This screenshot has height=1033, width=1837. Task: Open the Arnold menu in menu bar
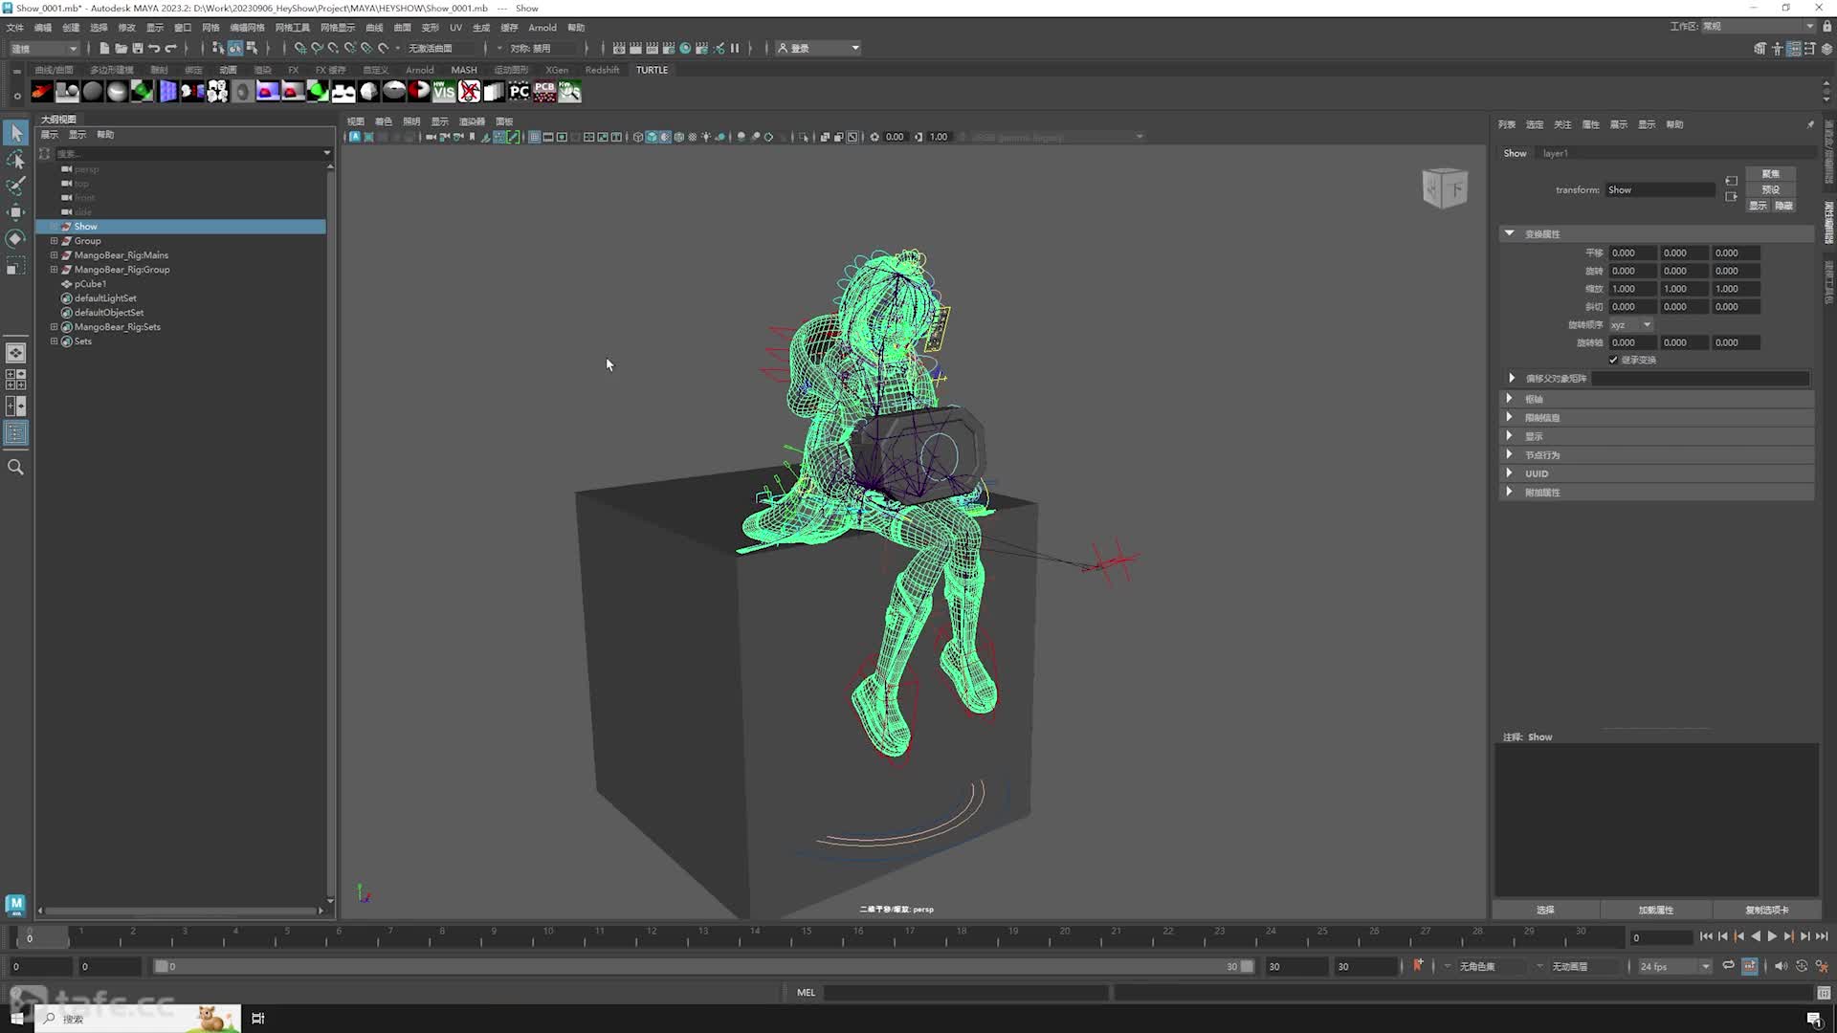coord(542,28)
